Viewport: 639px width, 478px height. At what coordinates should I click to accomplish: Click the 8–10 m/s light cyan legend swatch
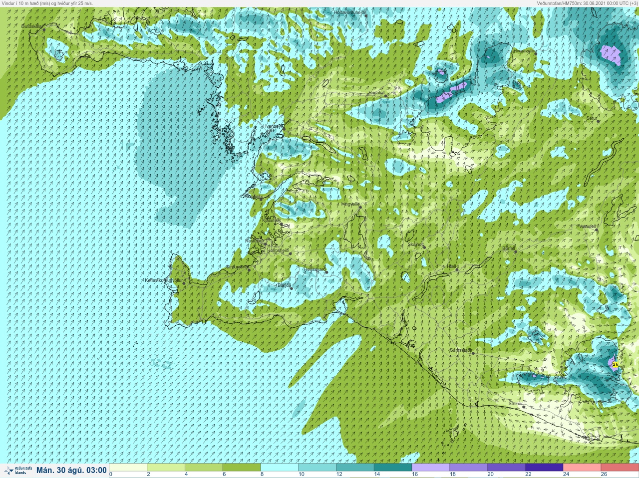(280, 468)
